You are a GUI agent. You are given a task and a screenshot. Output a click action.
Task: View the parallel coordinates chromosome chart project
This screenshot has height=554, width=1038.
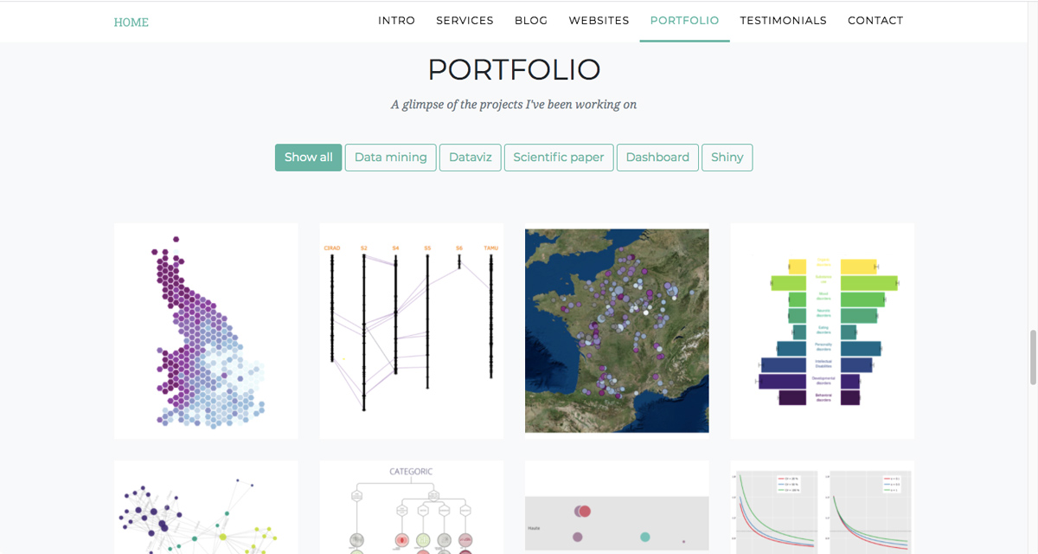[411, 330]
